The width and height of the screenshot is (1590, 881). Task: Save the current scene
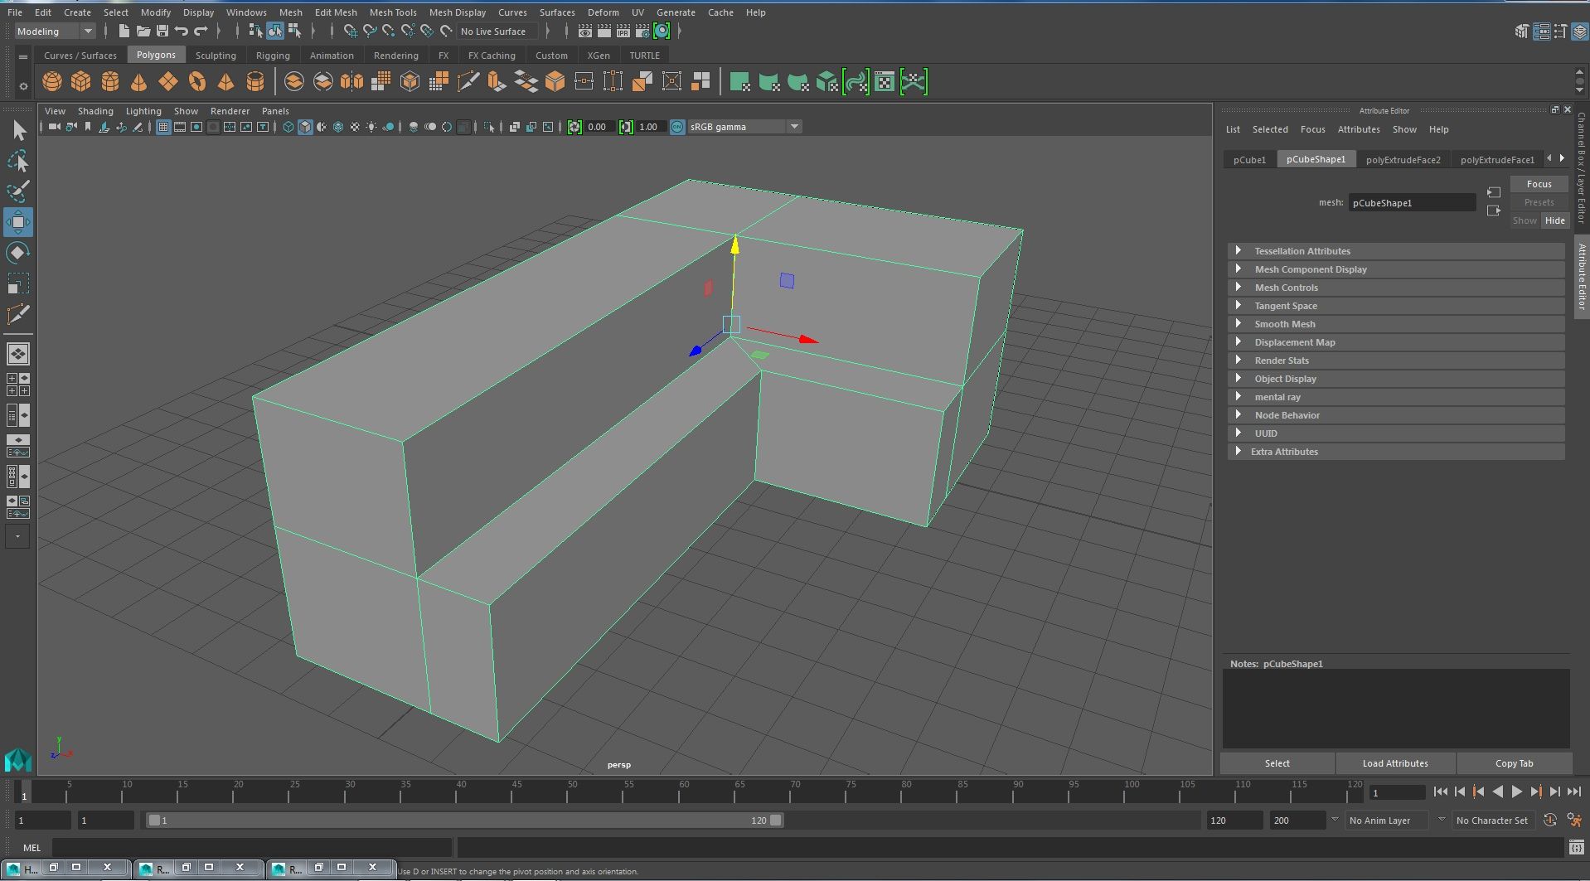[162, 31]
